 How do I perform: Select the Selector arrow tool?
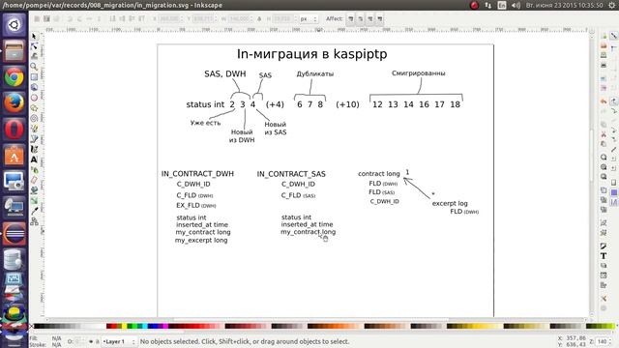coord(34,36)
